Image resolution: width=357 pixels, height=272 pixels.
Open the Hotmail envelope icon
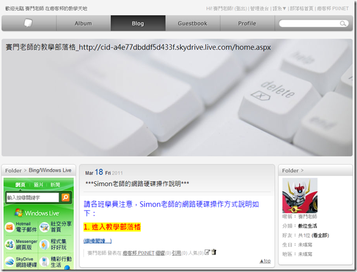pos(10,227)
